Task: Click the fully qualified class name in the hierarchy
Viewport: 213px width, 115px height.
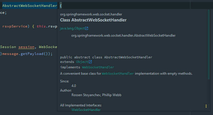Action: (123, 35)
